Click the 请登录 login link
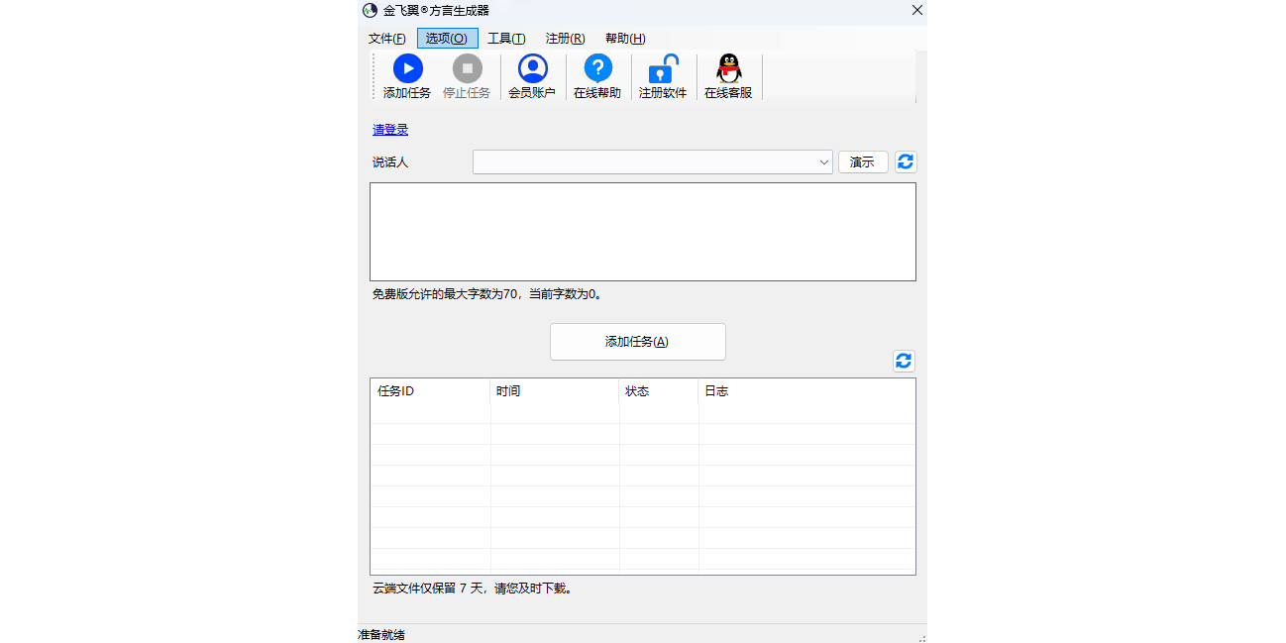This screenshot has height=643, width=1286. [390, 130]
